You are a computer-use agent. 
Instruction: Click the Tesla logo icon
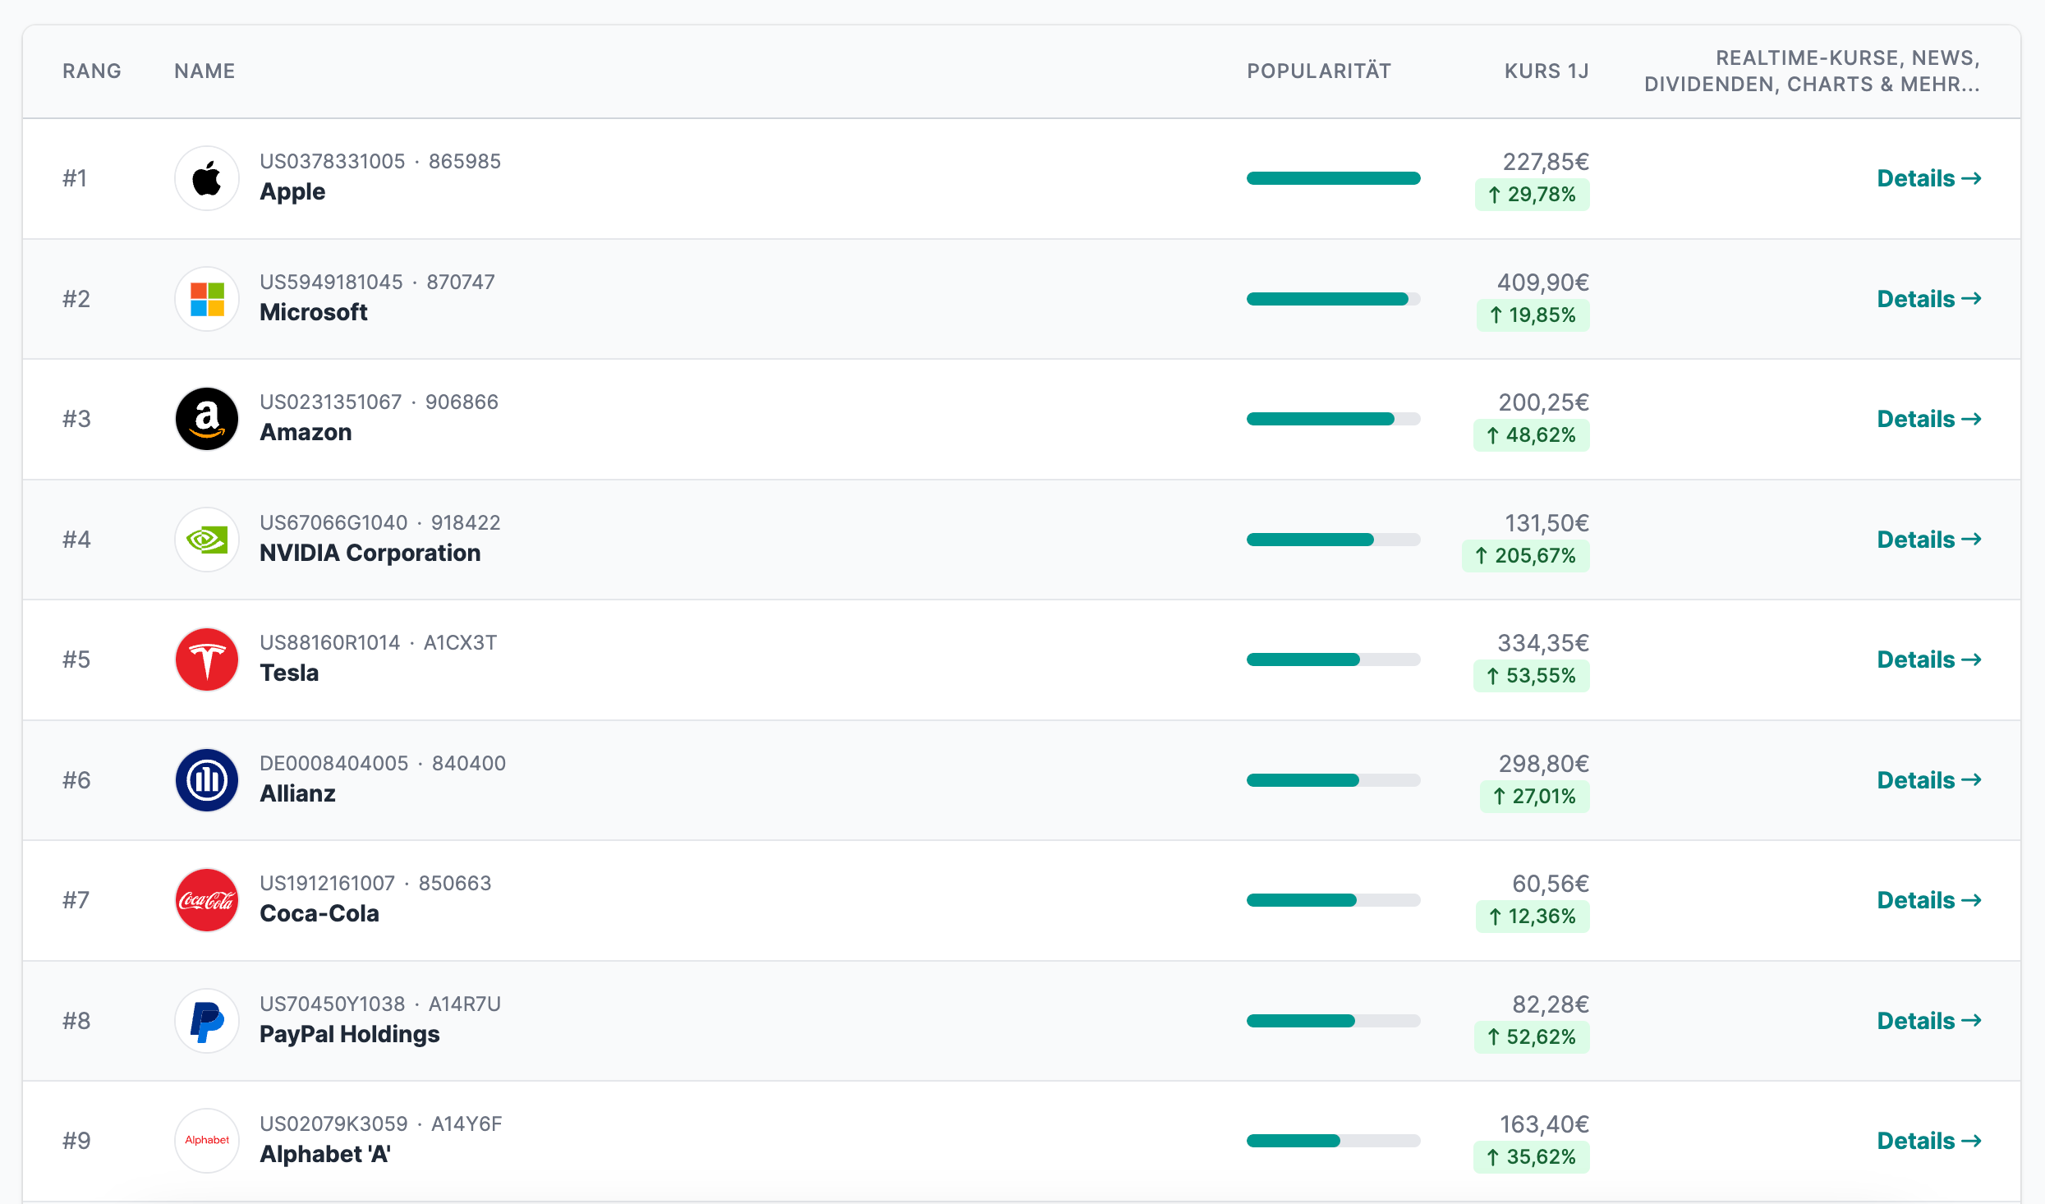click(207, 659)
